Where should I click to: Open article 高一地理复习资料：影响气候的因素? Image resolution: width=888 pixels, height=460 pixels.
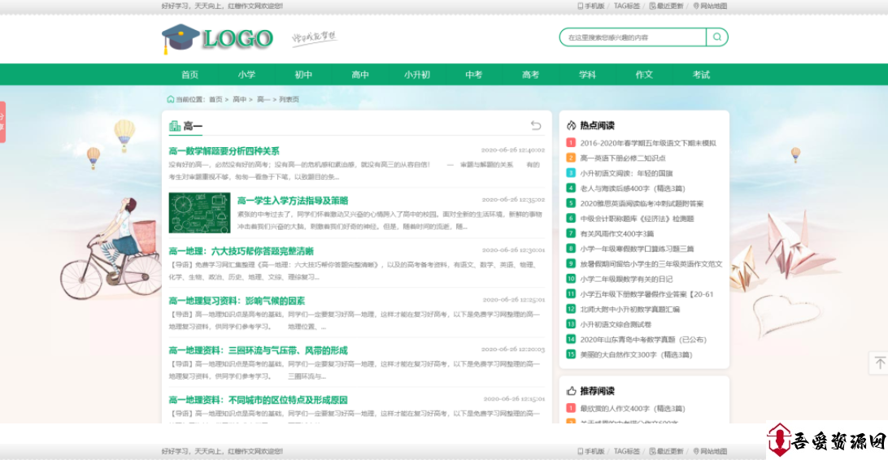[237, 301]
